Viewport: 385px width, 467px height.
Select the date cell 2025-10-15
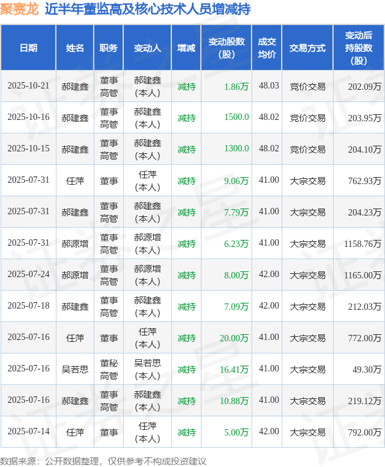28,149
